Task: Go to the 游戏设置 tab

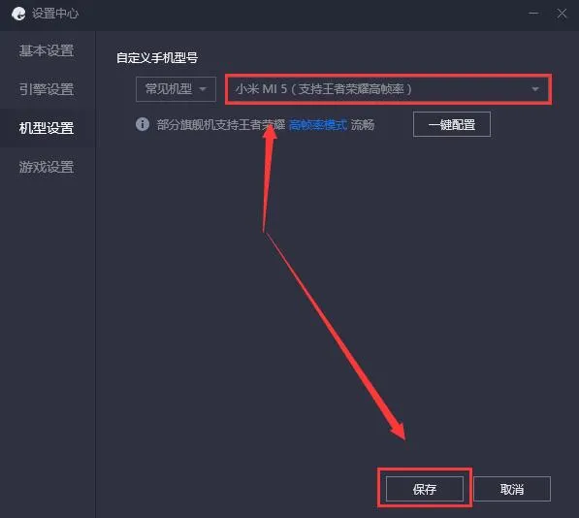Action: (47, 167)
